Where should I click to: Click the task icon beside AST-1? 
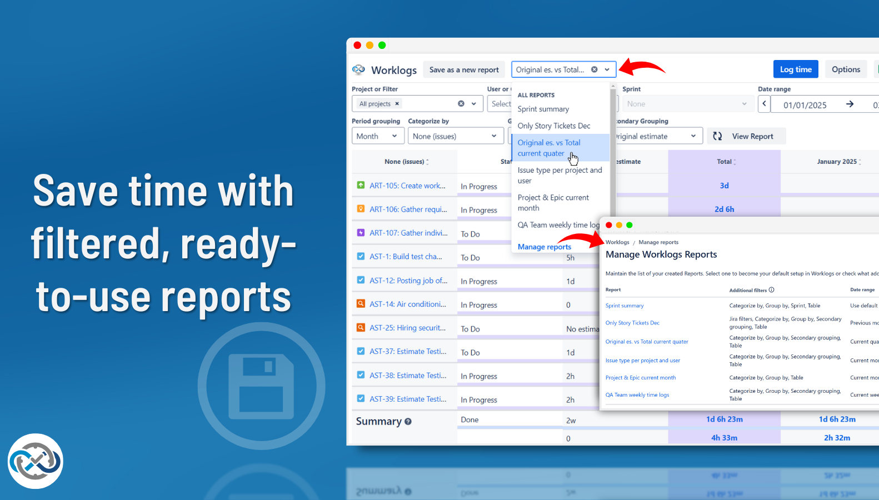(x=361, y=256)
